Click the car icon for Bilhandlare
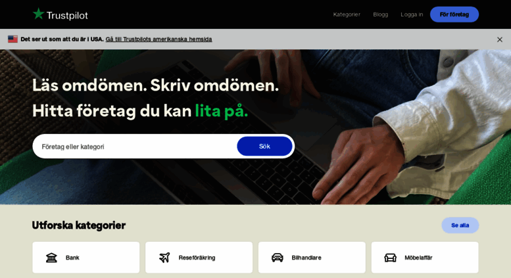Image resolution: width=511 pixels, height=278 pixels. coord(278,258)
